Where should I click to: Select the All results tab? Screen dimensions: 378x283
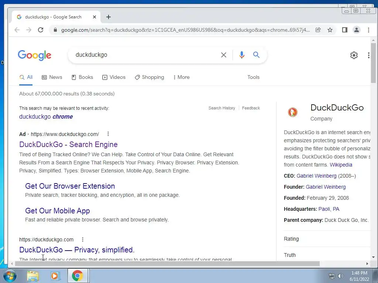(x=26, y=77)
